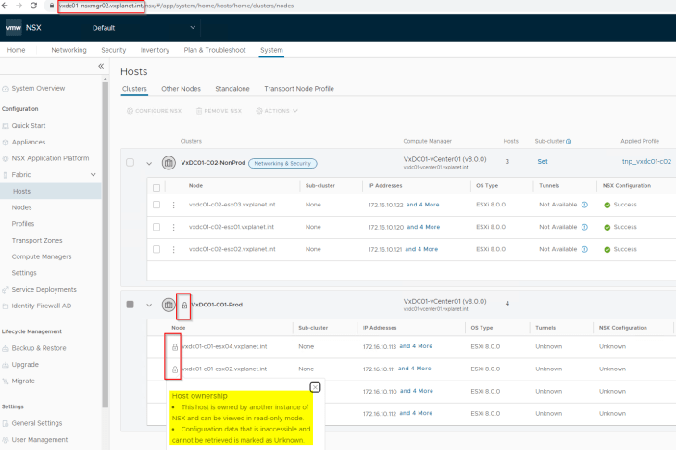Open the Security tab
The image size is (676, 450).
pyautogui.click(x=113, y=50)
